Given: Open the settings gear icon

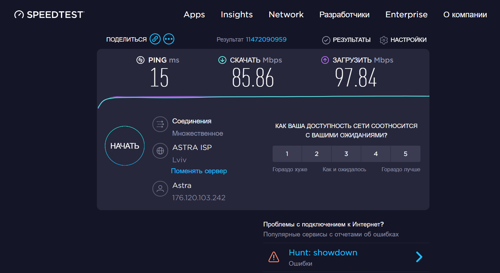Looking at the screenshot, I should (383, 40).
